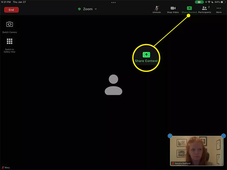Screen dimensions: 227x170
Task: Tap the green camera recording indicator
Action: click(x=199, y=2)
